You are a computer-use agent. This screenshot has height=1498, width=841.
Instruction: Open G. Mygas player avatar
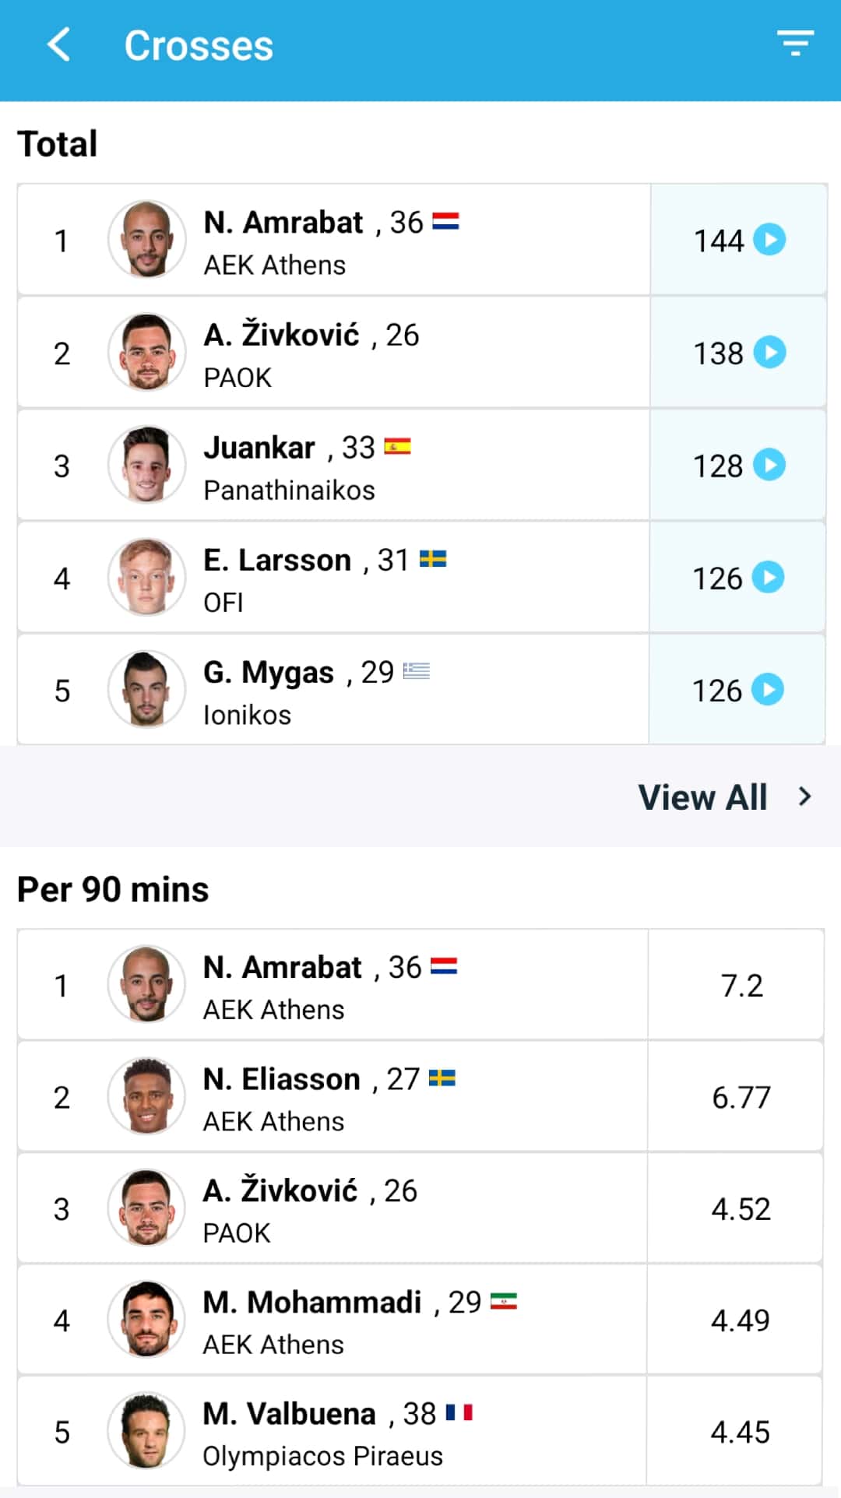point(146,690)
